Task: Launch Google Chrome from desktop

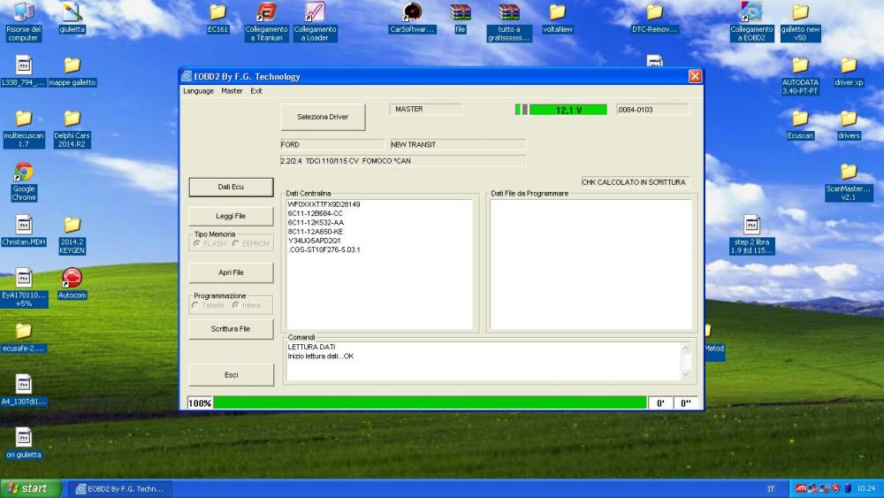Action: pos(23,182)
